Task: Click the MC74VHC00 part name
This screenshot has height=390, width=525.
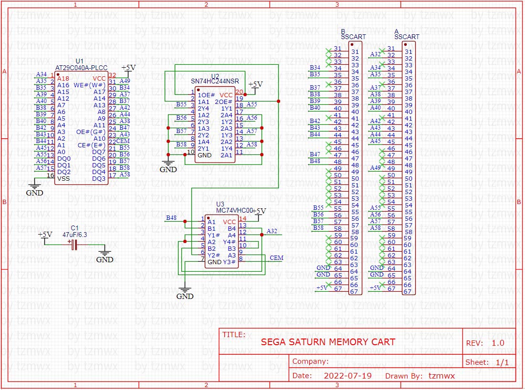Action: coord(234,211)
